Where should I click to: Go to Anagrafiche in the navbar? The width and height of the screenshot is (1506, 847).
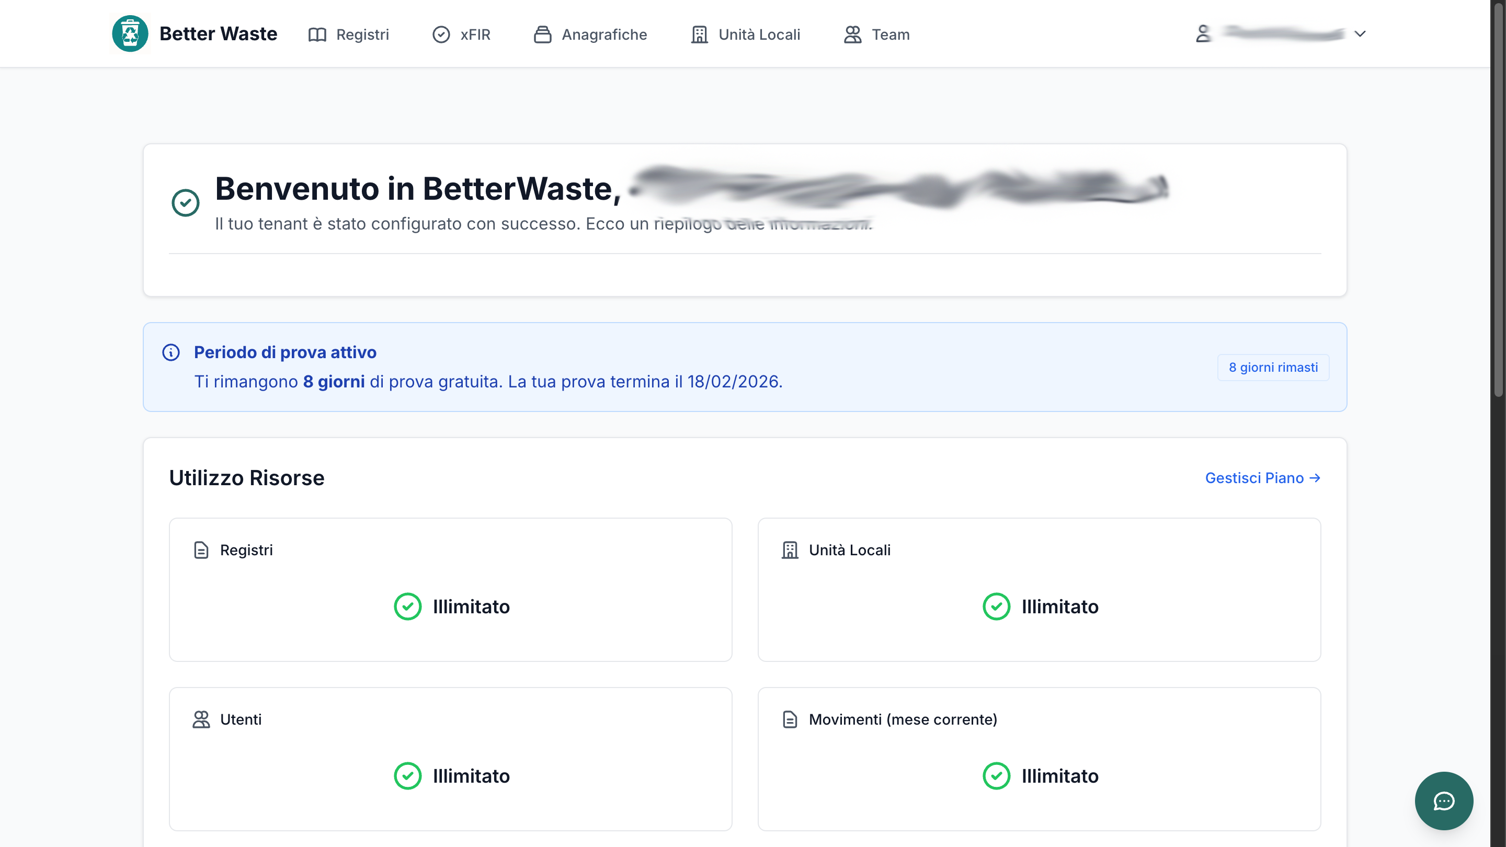590,35
